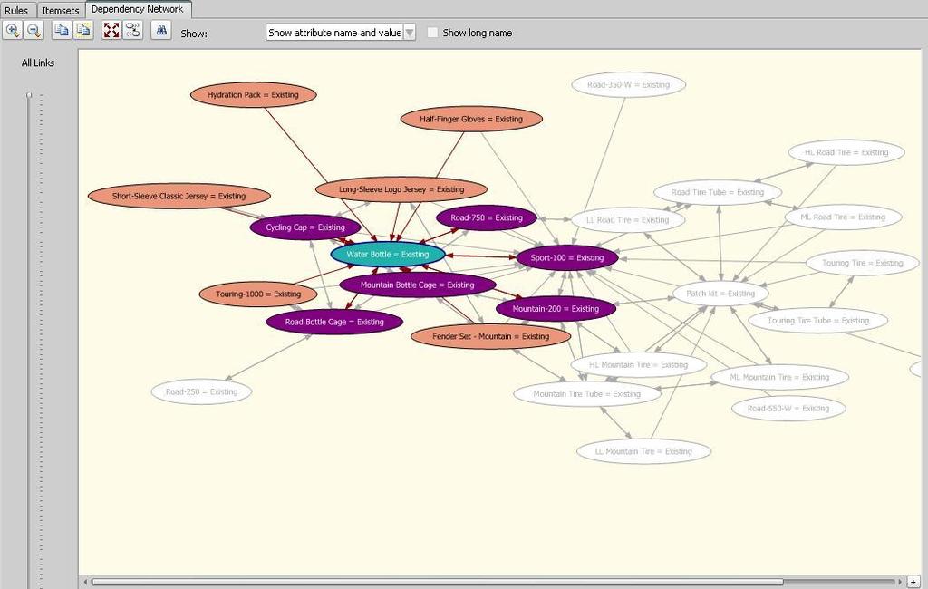Select the Mountain-200 = Existing node
Screen dimensions: 928x589
[556, 308]
